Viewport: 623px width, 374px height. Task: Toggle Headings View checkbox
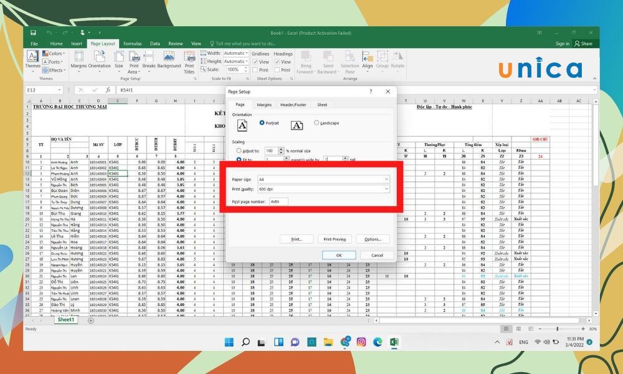(x=277, y=62)
